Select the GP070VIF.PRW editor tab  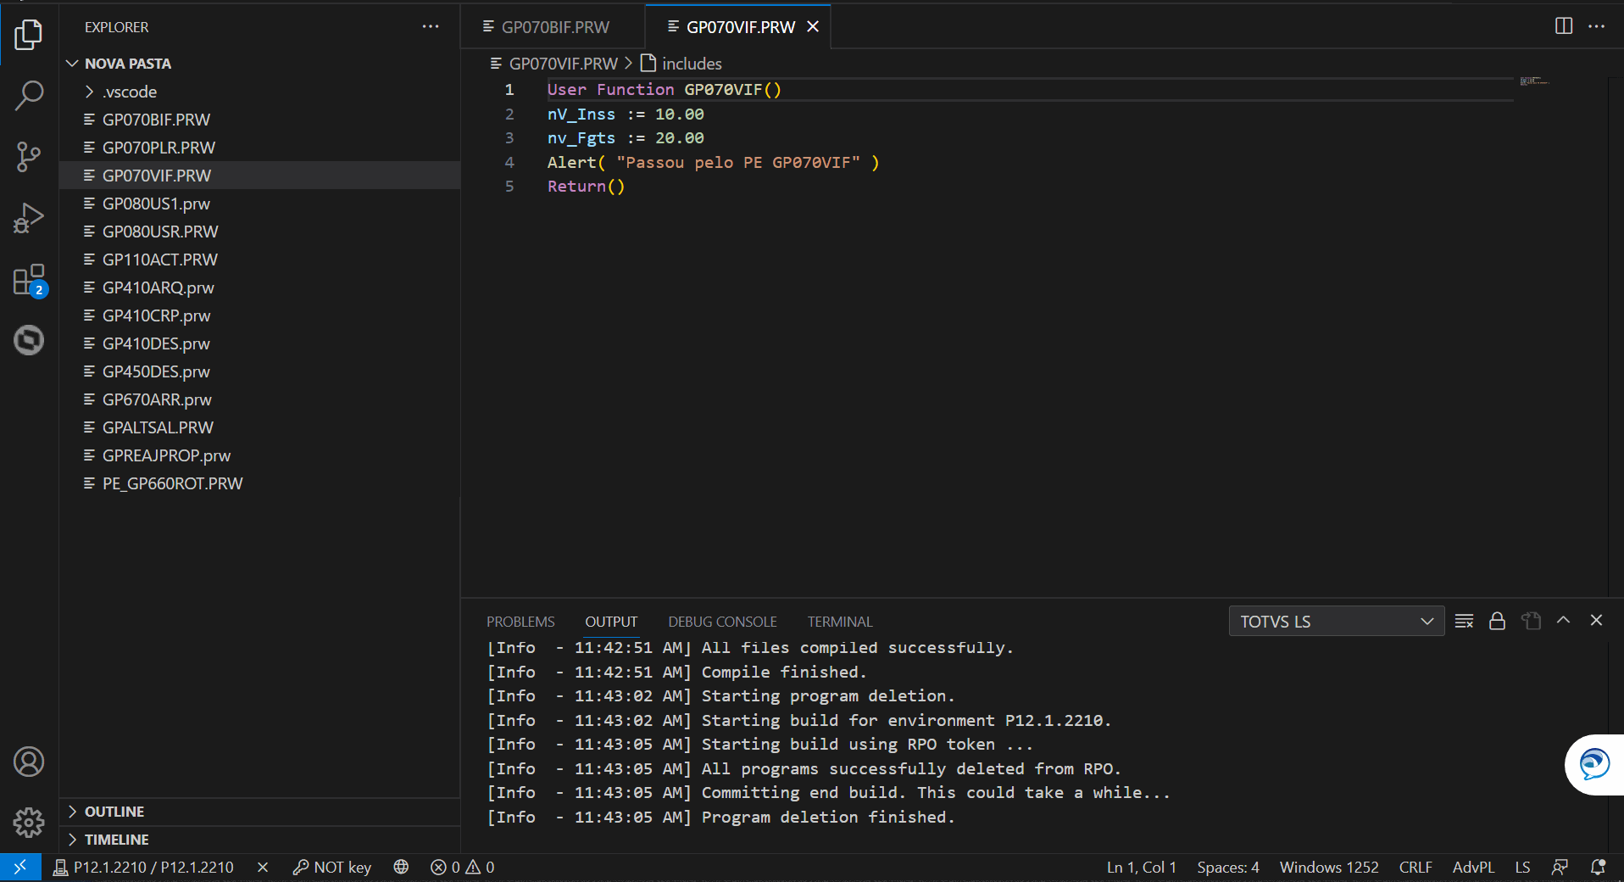coord(740,27)
